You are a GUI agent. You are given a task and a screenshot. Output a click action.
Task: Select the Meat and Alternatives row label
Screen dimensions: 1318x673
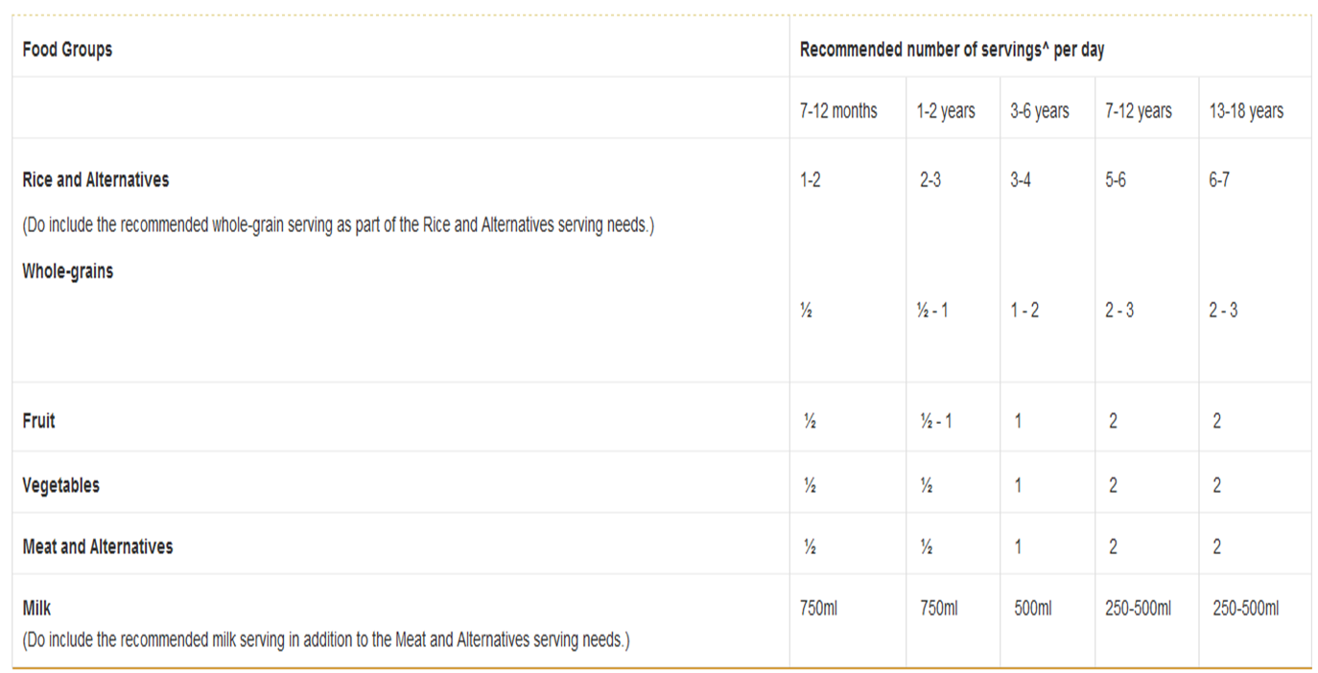(x=98, y=546)
